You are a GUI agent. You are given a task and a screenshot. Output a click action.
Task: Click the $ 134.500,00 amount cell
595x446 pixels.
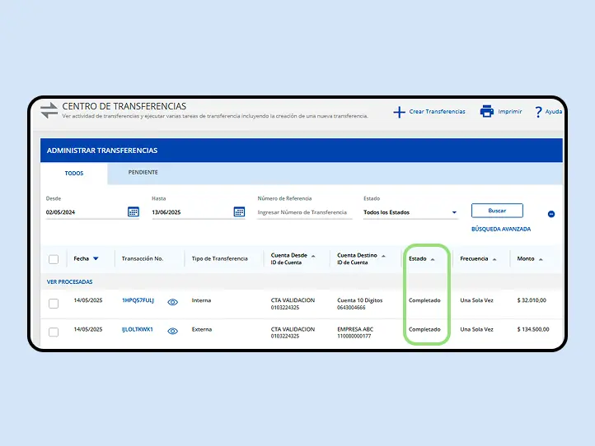(x=533, y=329)
